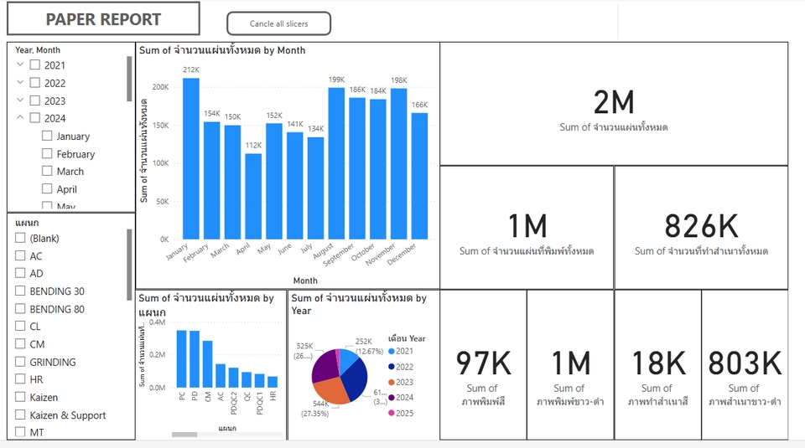Select the GRINDING department checkbox

pos(20,362)
